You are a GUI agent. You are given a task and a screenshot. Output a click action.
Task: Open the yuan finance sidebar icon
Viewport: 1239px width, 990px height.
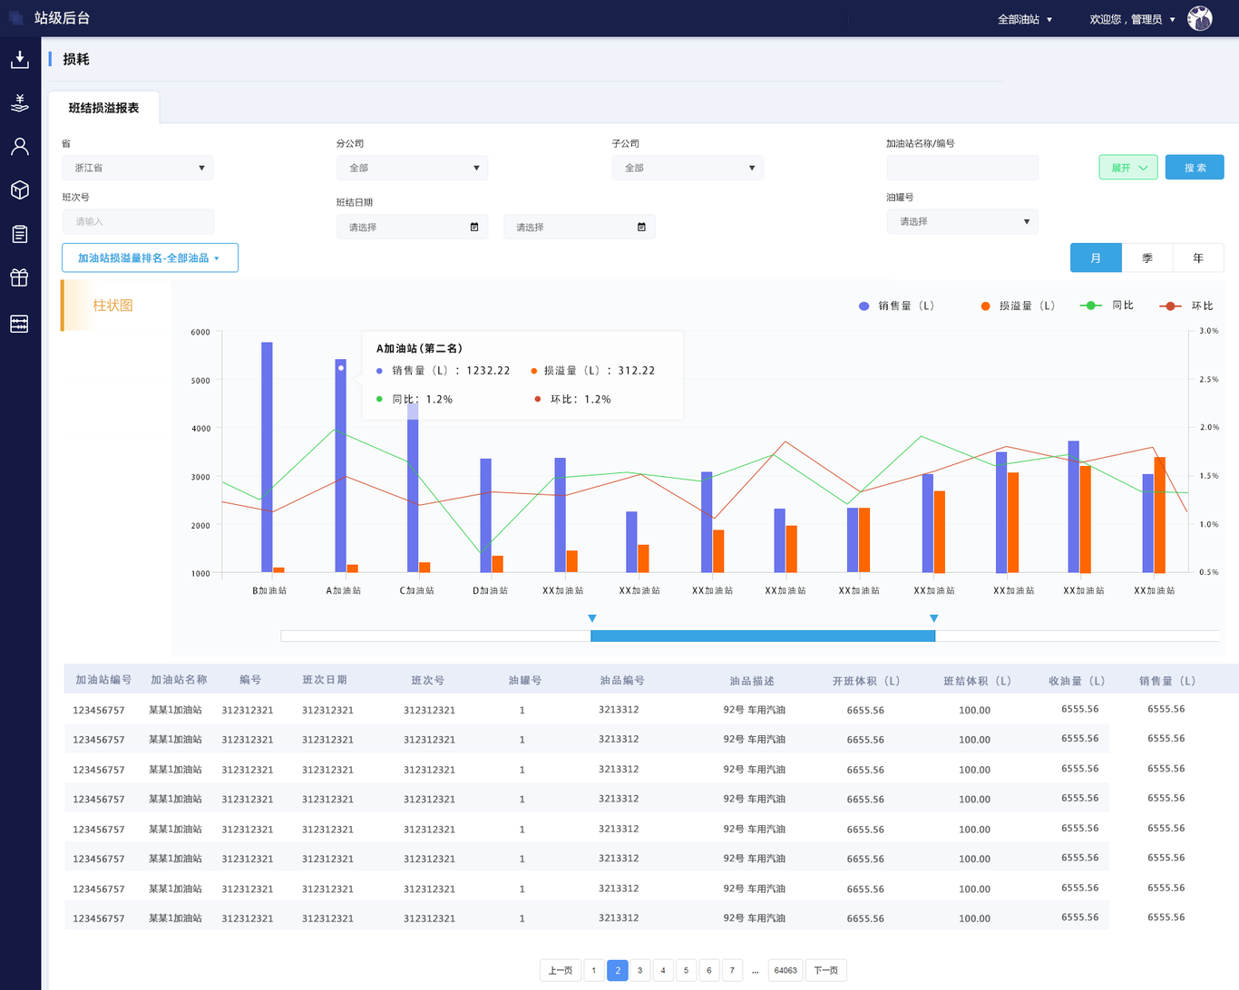tap(19, 103)
